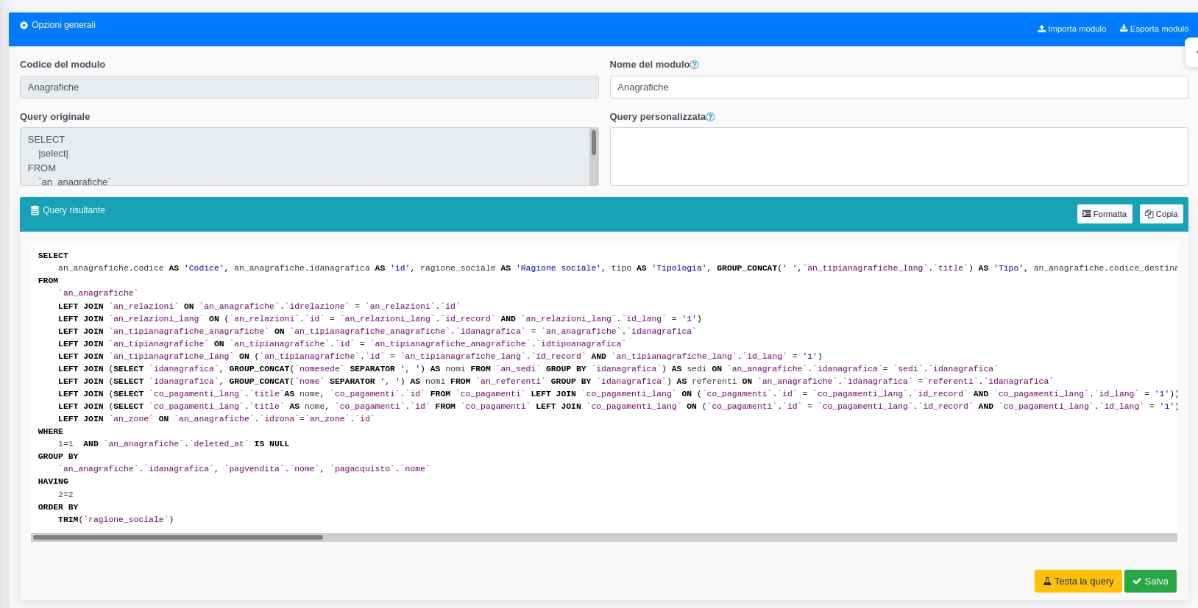Click the gear icon beside Opzioni generali
Image resolution: width=1198 pixels, height=608 pixels.
click(24, 25)
